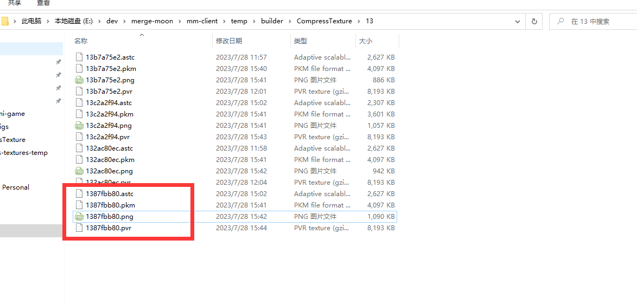Screen dimensions: 637x305
Task: Open the 共享 ribbon tab
Action: (x=15, y=3)
